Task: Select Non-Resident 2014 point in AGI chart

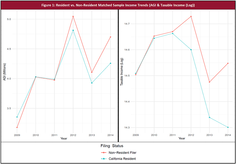Action: pos(111,37)
